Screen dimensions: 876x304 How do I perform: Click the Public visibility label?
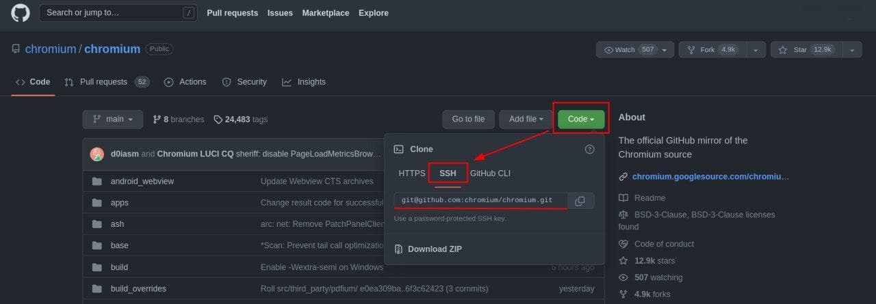[159, 49]
